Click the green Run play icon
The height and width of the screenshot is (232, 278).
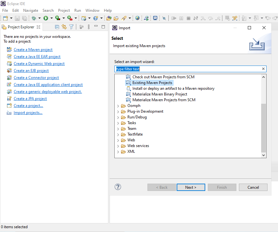pyautogui.click(x=46, y=18)
